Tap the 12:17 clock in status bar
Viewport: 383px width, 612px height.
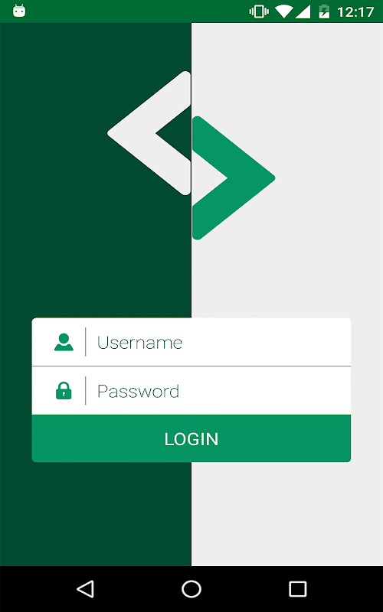(355, 12)
